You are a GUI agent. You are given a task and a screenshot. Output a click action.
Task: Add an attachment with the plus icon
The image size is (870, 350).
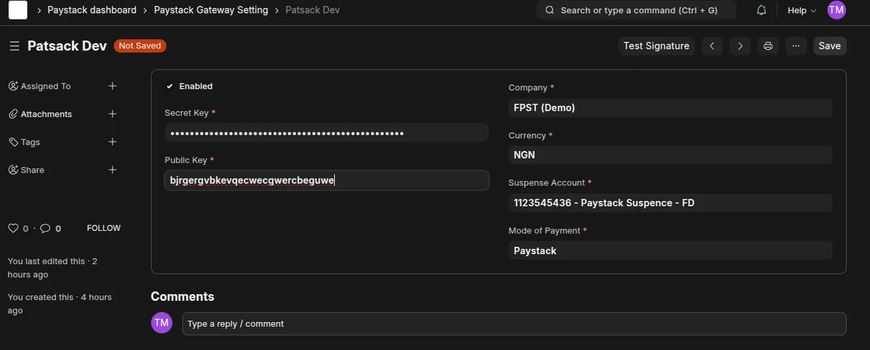[x=112, y=114]
